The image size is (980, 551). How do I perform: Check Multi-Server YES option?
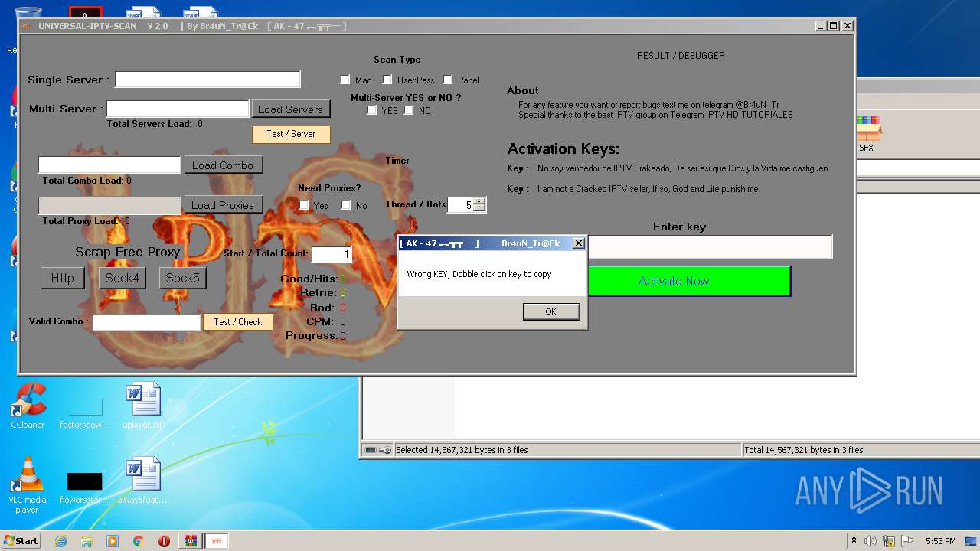point(372,110)
